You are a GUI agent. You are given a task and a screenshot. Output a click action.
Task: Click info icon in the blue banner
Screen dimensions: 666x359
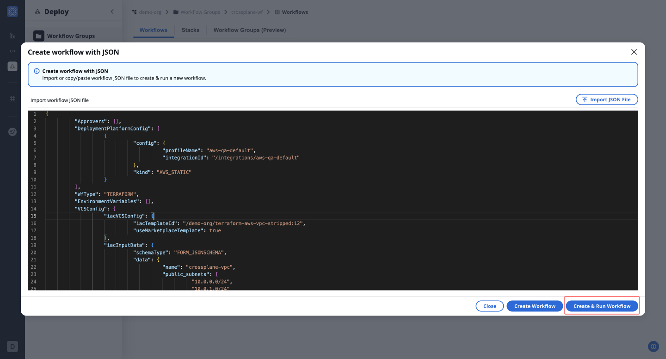(x=37, y=71)
